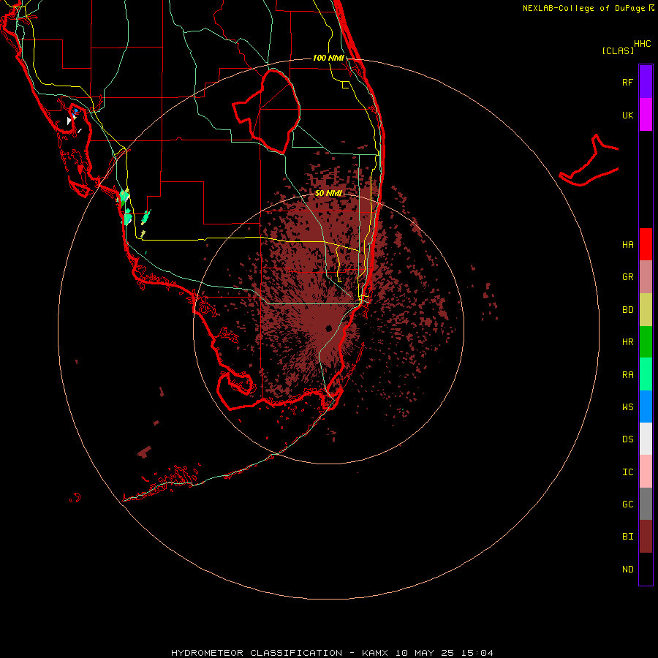
Task: Click the BI brown legend swatch
Action: (646, 537)
